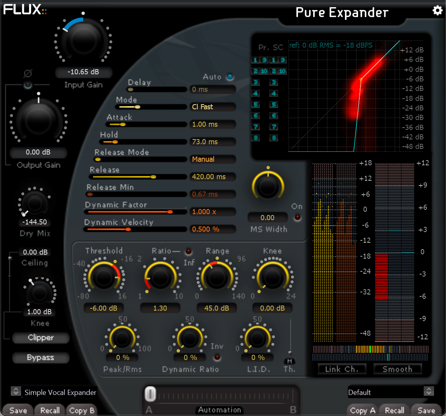
Task: Click the Release value field showing 420.00 ms
Action: pyautogui.click(x=213, y=176)
